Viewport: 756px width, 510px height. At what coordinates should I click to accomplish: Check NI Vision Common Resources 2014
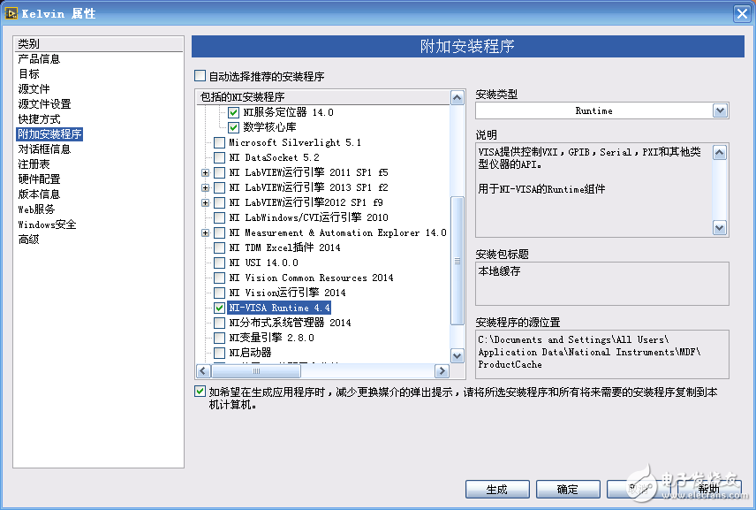219,278
